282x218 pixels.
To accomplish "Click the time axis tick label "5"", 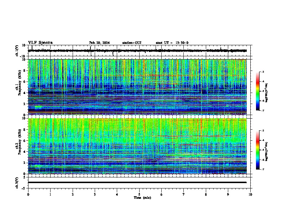I will pyautogui.click(x=139, y=194).
